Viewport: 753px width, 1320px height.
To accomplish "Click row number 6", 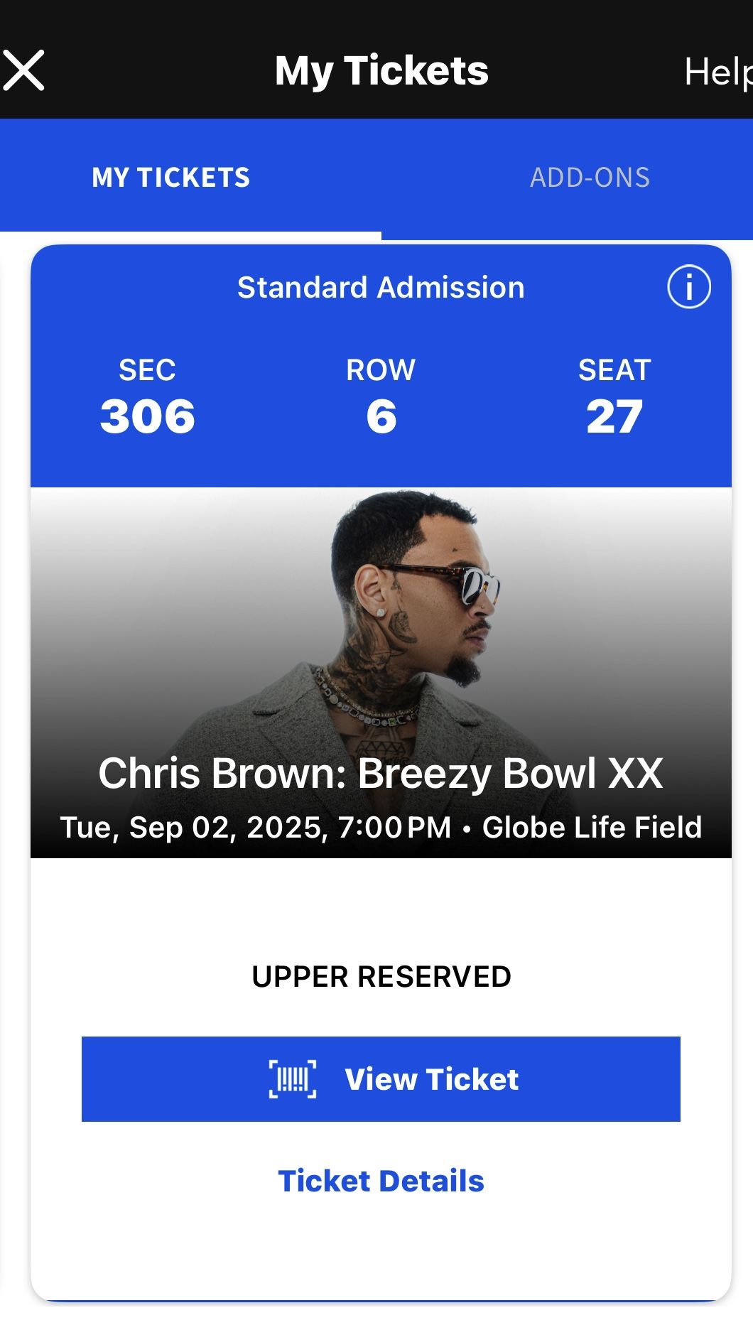I will (x=380, y=417).
